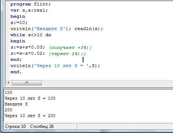The image size is (173, 133).
Task: Click the horizontal scrollbar thumb in editor
Action: coord(27,83)
